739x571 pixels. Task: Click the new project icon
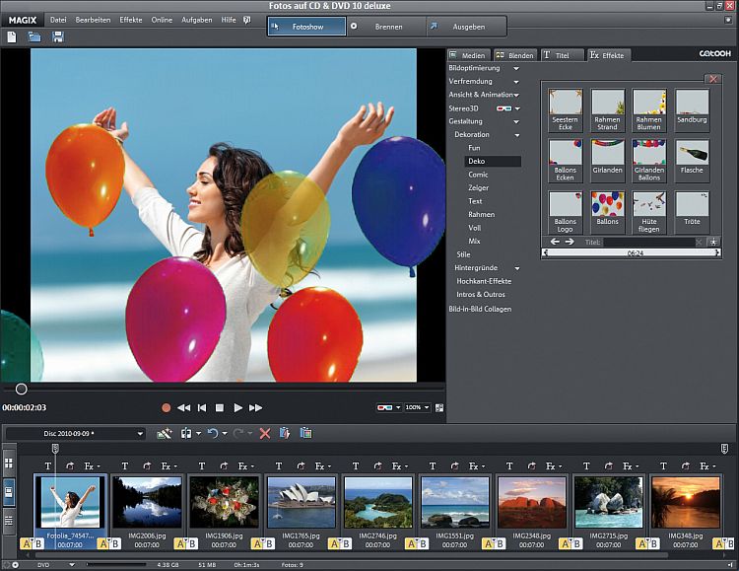[12, 36]
